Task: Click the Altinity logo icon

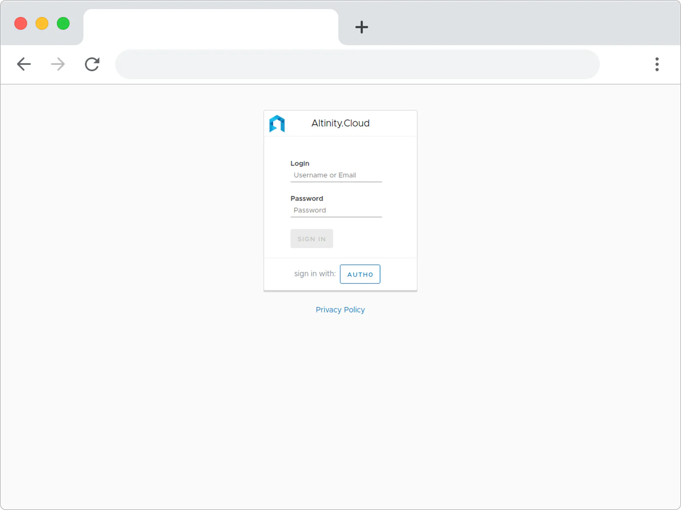Action: pyautogui.click(x=277, y=123)
